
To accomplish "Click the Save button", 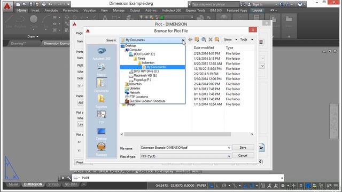I will 243,147.
